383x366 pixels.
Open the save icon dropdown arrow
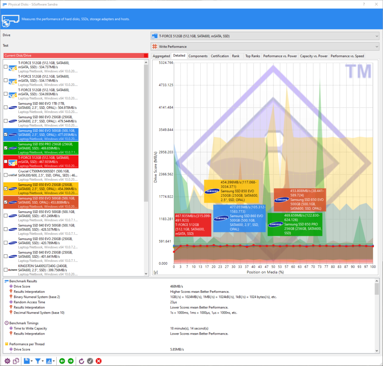(x=32, y=361)
